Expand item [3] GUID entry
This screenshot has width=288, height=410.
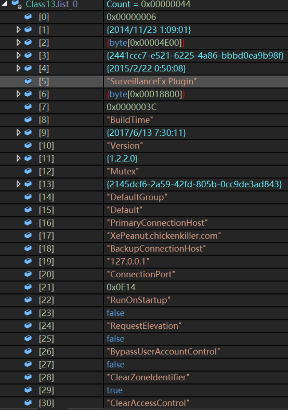(x=18, y=55)
